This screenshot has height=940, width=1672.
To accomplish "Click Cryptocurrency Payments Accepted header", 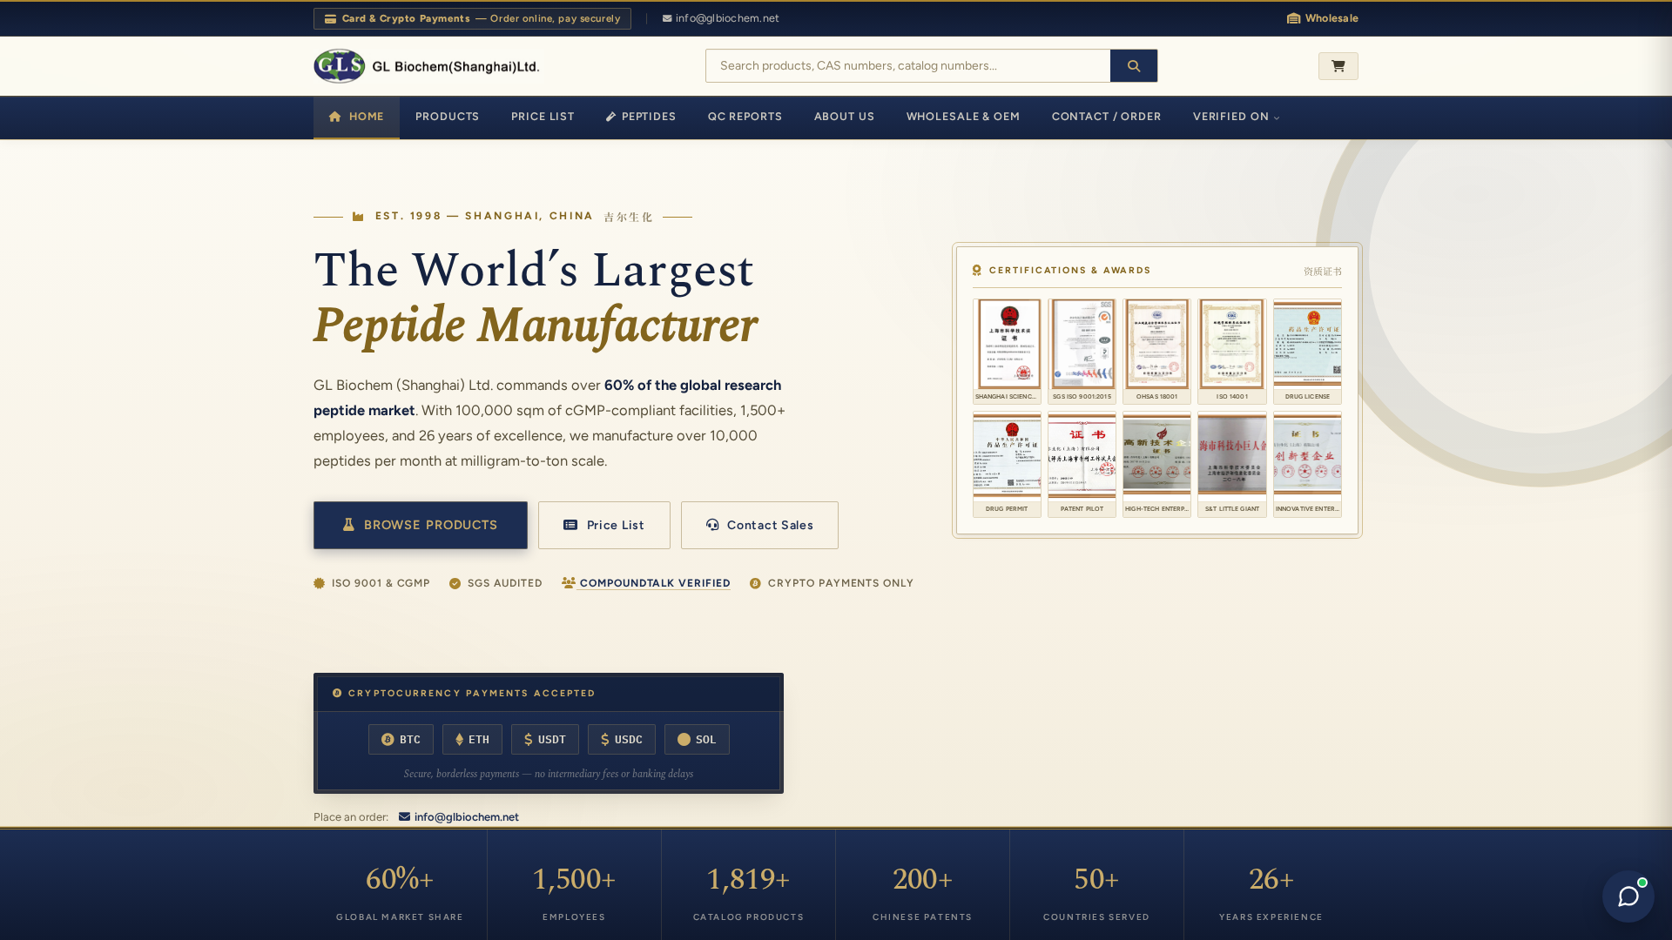I will click(x=464, y=694).
